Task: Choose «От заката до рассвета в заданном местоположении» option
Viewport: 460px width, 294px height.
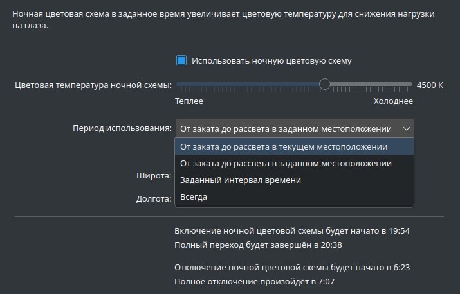Action: [294, 164]
